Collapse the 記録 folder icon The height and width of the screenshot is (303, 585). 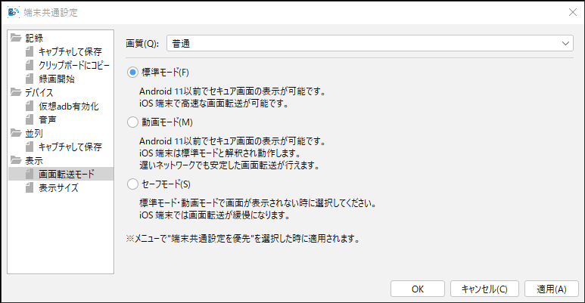click(x=16, y=38)
